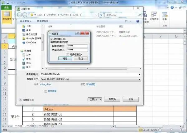This screenshot has width=187, height=133.
Task: Click the password to modify input field
Action: (x=77, y=50)
